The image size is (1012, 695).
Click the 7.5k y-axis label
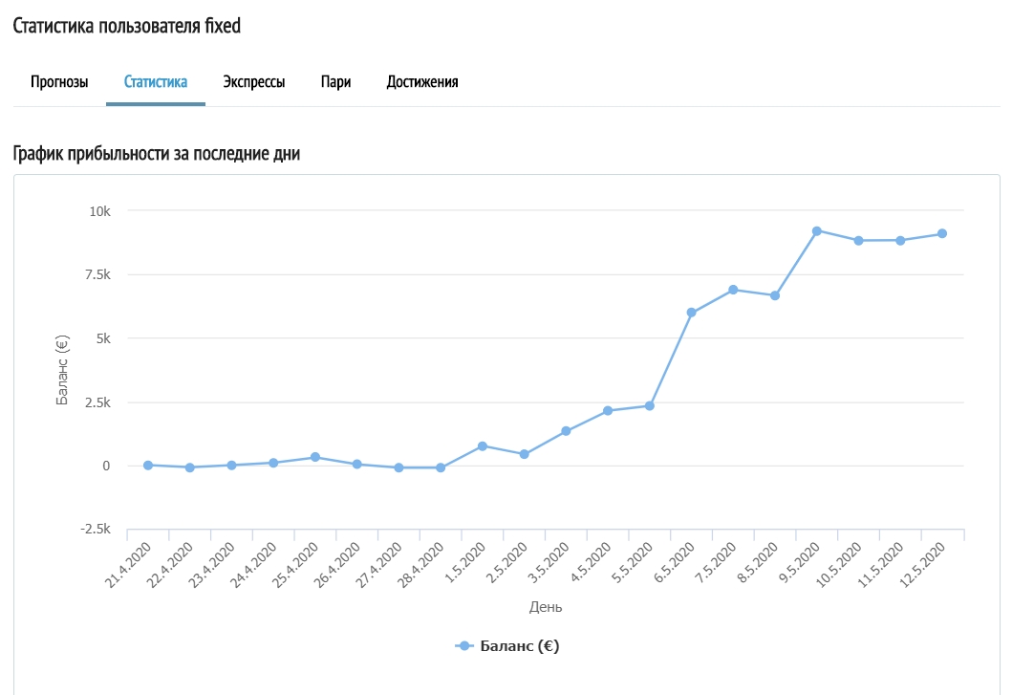point(97,275)
